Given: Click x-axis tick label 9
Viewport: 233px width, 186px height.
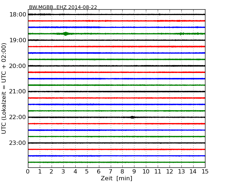Looking at the screenshot, I should [134, 172].
